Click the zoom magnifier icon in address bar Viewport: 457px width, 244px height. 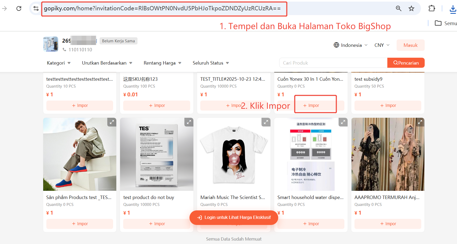(399, 8)
